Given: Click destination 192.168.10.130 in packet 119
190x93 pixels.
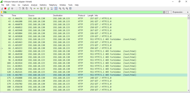Looking at the screenshot, I should [61, 69].
